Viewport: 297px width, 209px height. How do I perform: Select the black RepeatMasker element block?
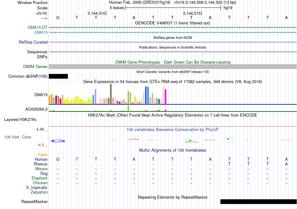tap(259, 201)
